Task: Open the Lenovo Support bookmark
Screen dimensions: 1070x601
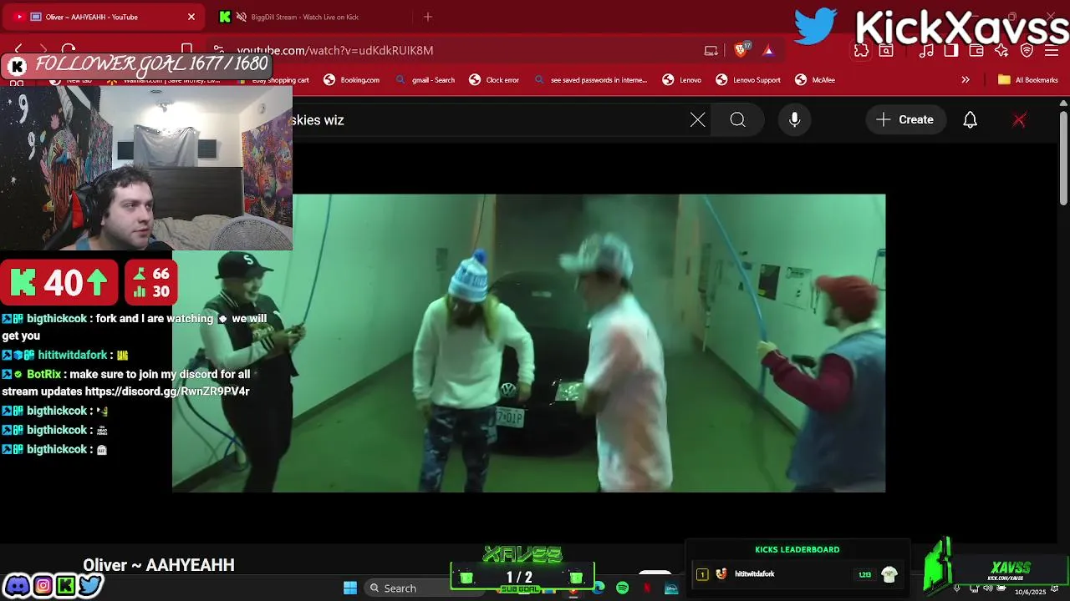Action: (x=749, y=80)
